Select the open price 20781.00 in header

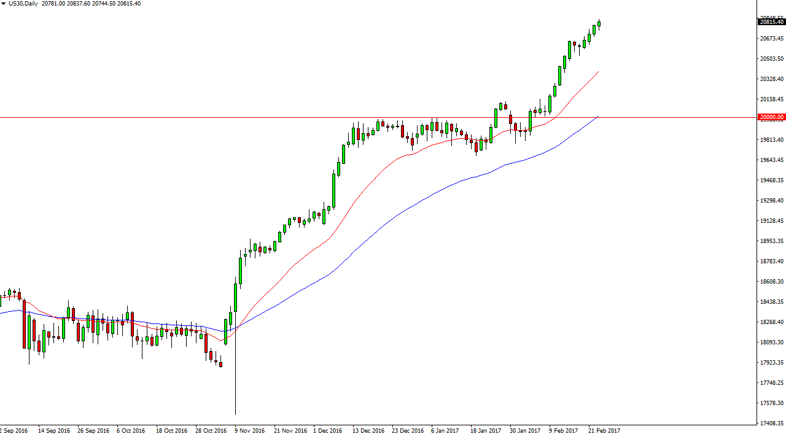pyautogui.click(x=53, y=4)
